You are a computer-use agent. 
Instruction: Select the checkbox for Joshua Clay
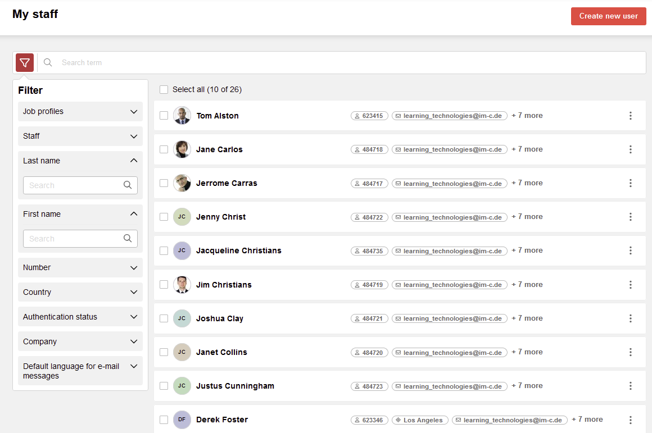[x=164, y=318]
